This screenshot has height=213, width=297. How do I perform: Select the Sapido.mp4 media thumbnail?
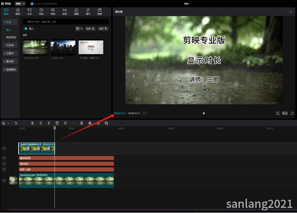click(63, 47)
